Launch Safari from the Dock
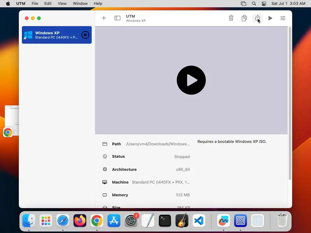311x233 pixels. coord(63,221)
